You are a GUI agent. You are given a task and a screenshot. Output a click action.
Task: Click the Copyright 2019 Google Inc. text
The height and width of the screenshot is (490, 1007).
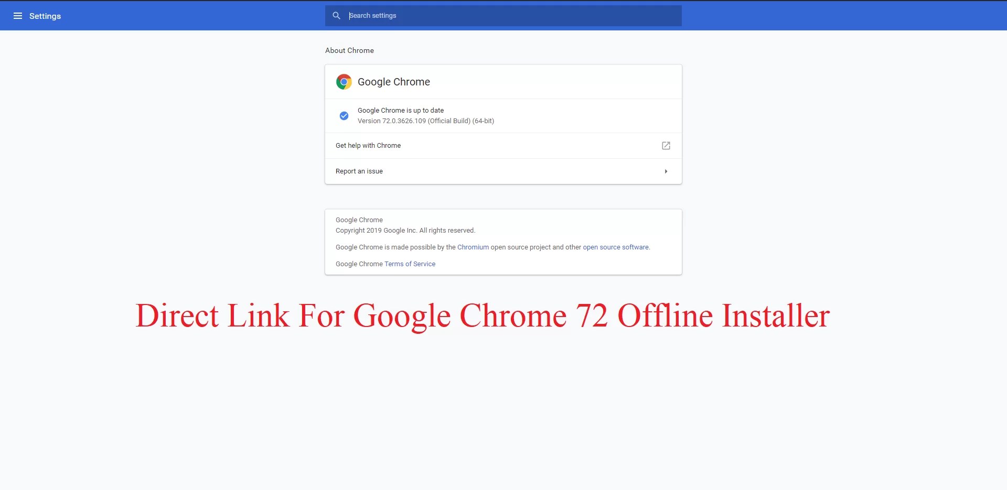(405, 231)
